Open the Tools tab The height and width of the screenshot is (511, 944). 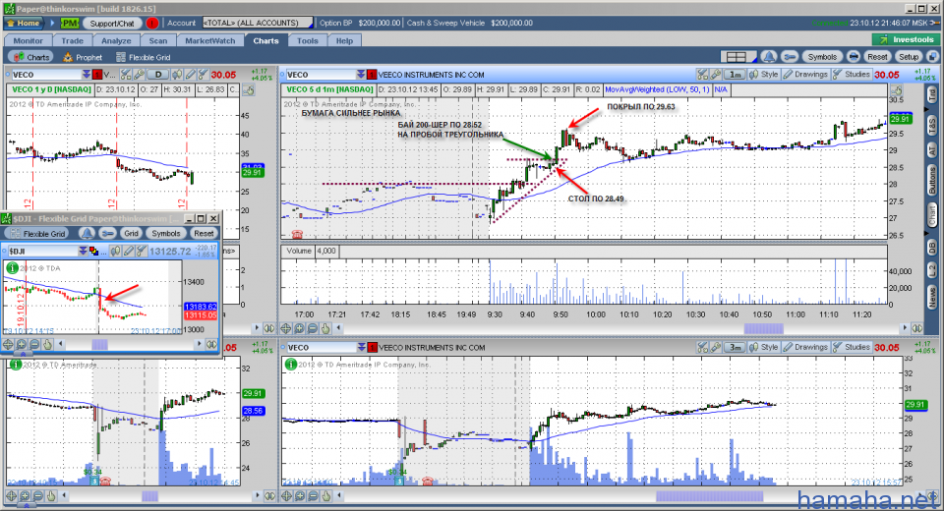click(x=307, y=41)
